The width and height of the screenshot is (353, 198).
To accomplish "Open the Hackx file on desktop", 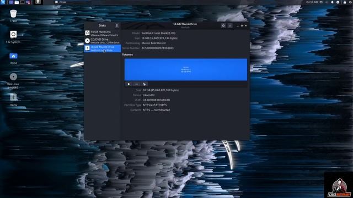I will pos(13,100).
